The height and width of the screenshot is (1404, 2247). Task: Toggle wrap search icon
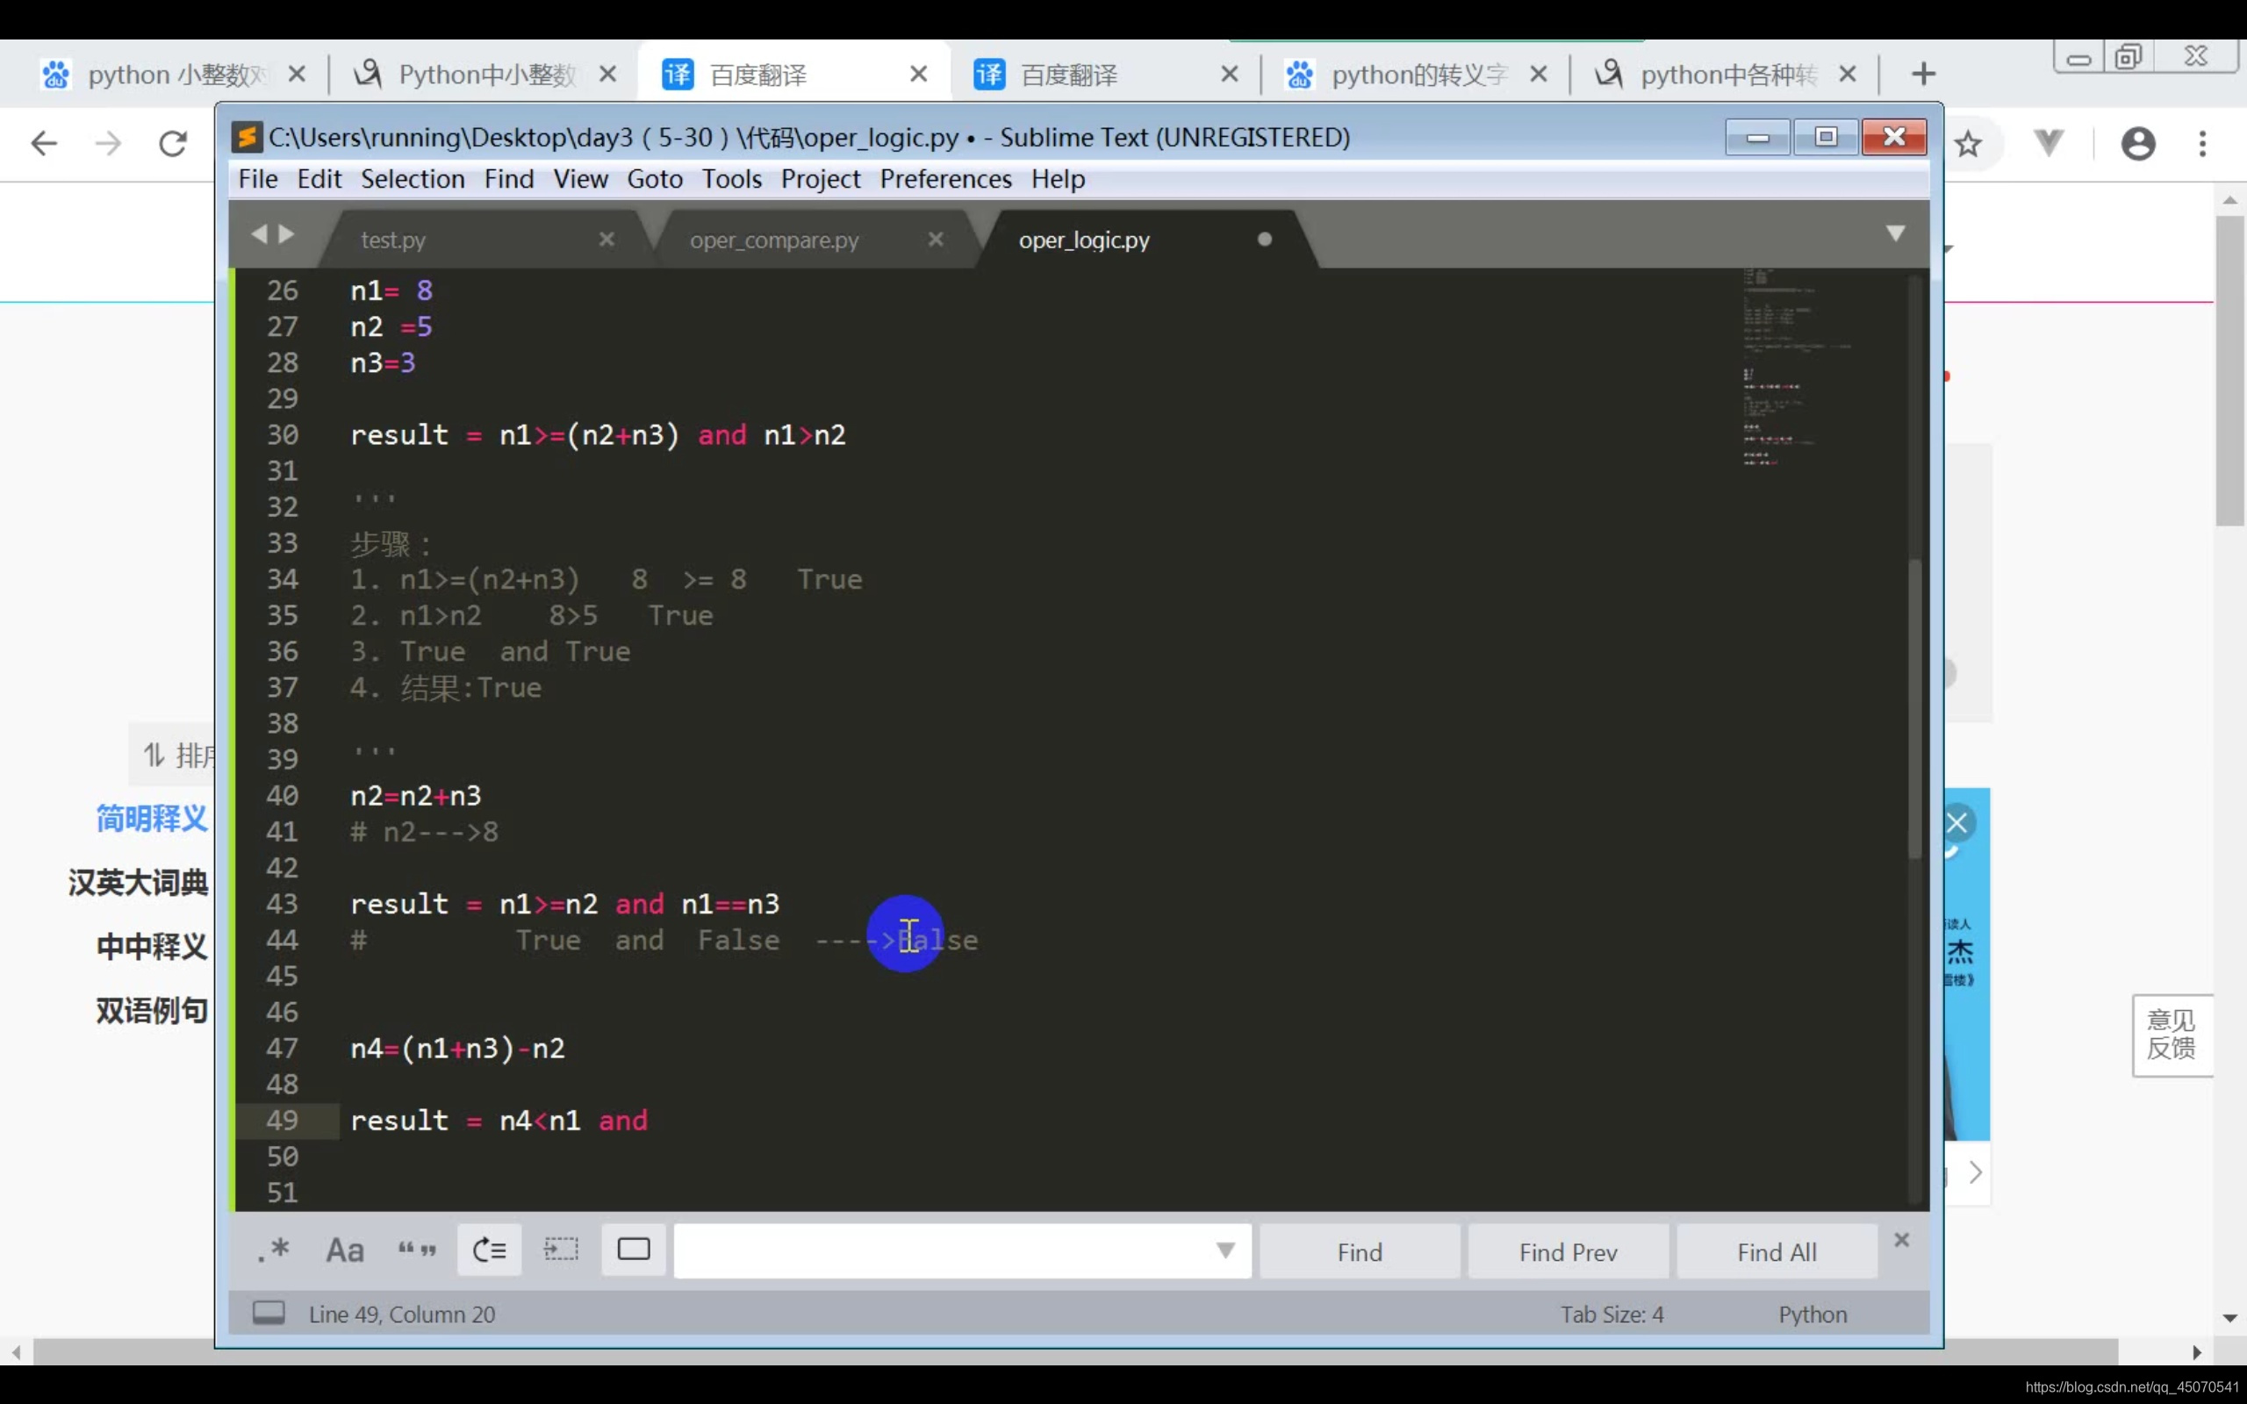point(489,1250)
